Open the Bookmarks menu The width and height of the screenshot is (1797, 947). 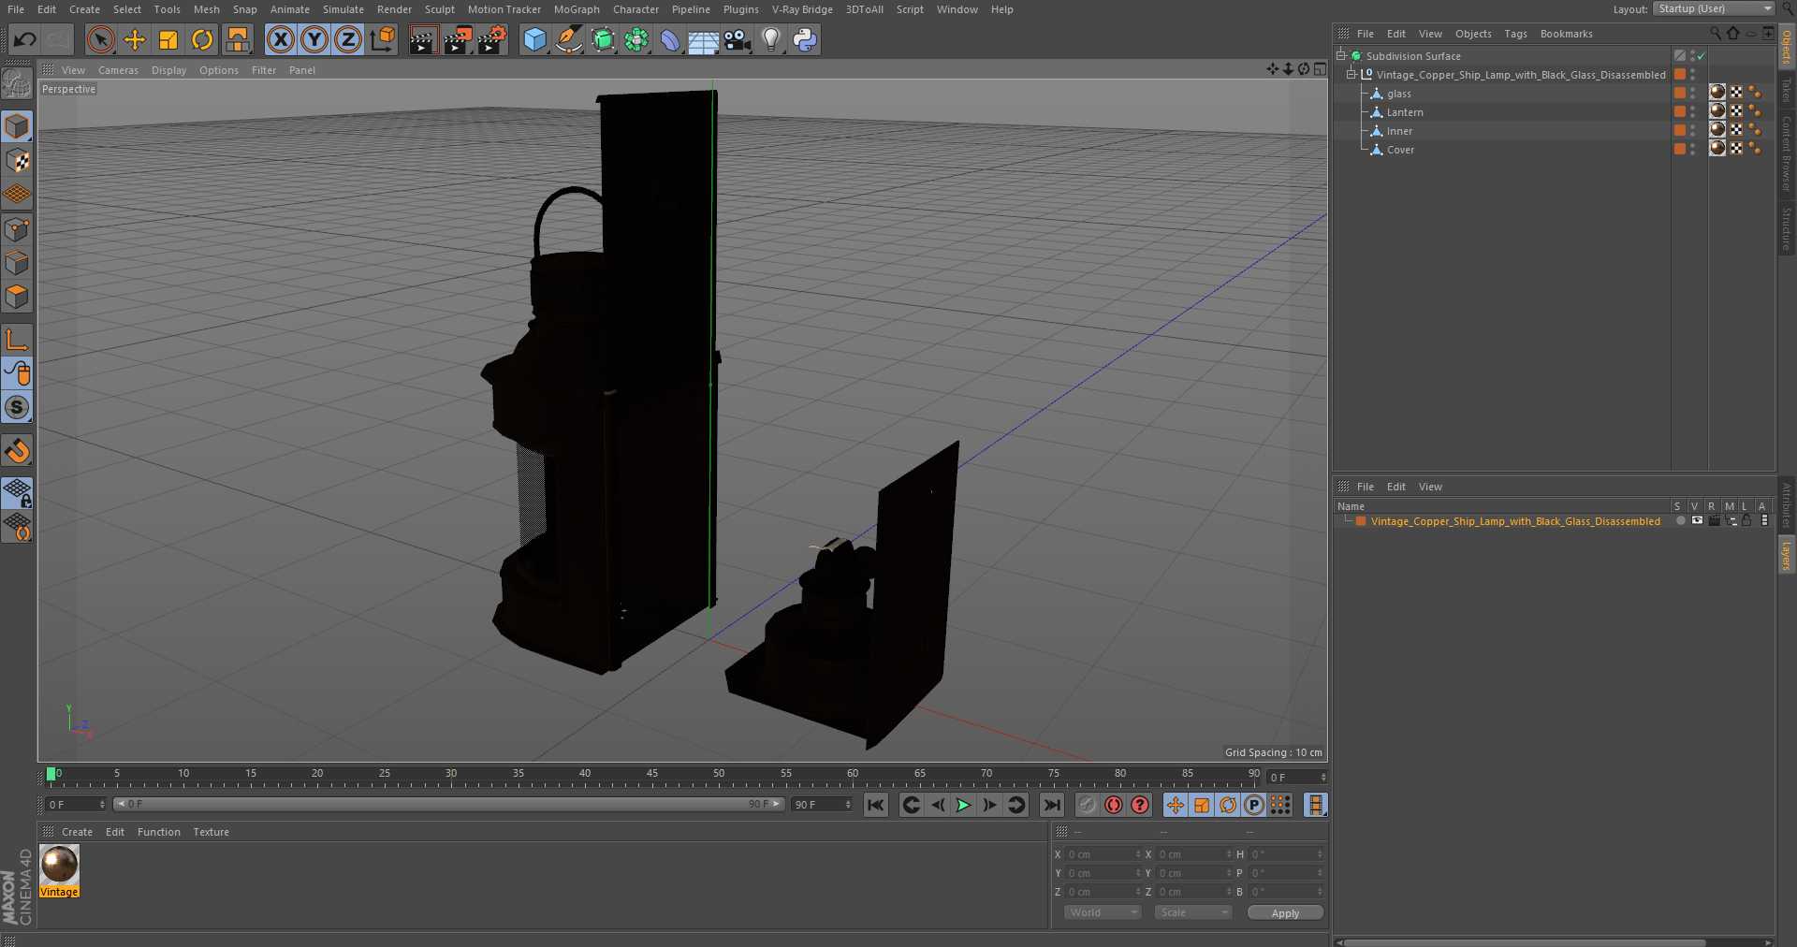(1566, 34)
